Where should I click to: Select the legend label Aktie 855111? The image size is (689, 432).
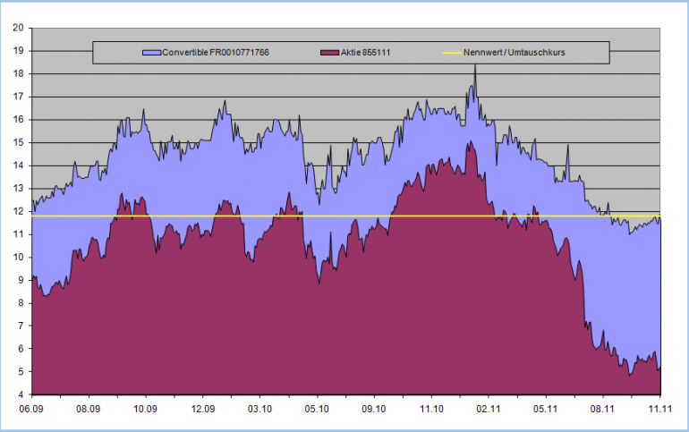coord(366,53)
